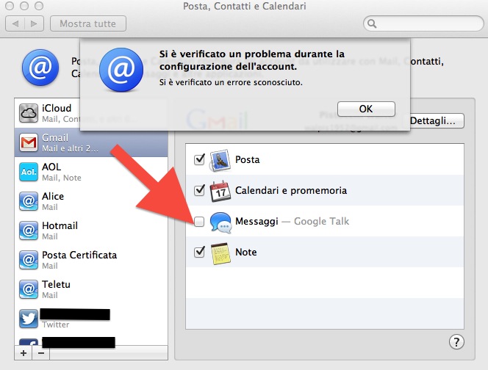Click the Messages speech bubble icon
Image resolution: width=488 pixels, height=370 pixels.
[220, 222]
